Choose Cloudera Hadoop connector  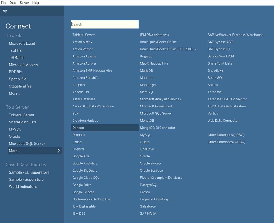pyautogui.click(x=85, y=121)
